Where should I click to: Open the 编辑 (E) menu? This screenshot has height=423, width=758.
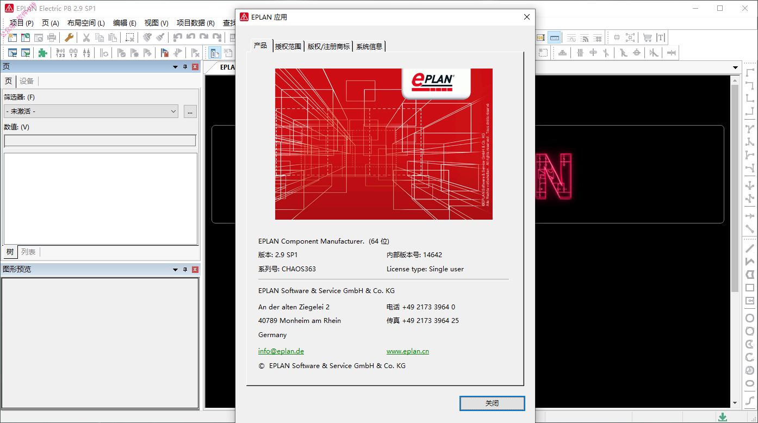(x=125, y=23)
